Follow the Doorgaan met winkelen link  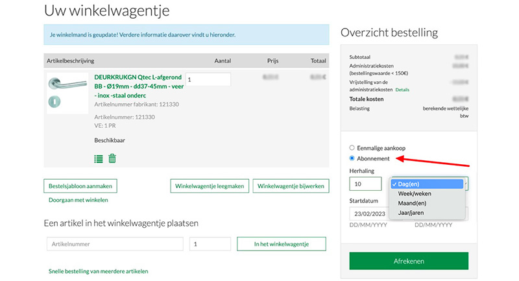click(x=78, y=200)
